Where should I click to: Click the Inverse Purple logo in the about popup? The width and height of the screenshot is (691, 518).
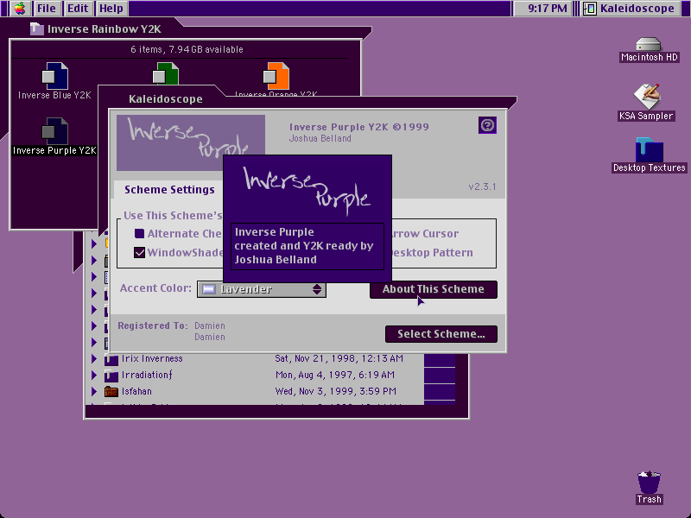307,190
